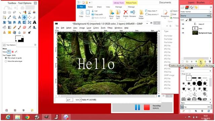Select the Scale tool

[x=9, y=23]
